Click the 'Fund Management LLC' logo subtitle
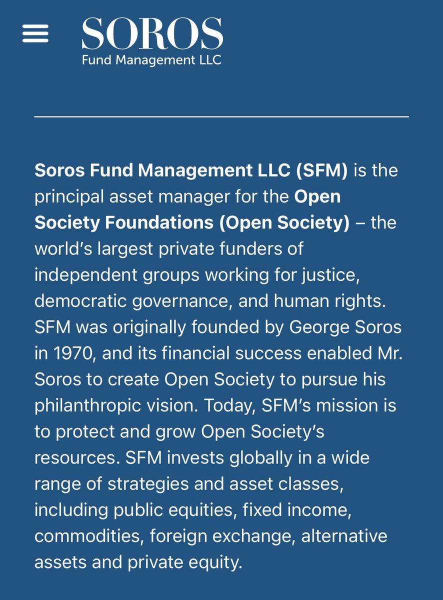The width and height of the screenshot is (443, 600). pos(151,60)
